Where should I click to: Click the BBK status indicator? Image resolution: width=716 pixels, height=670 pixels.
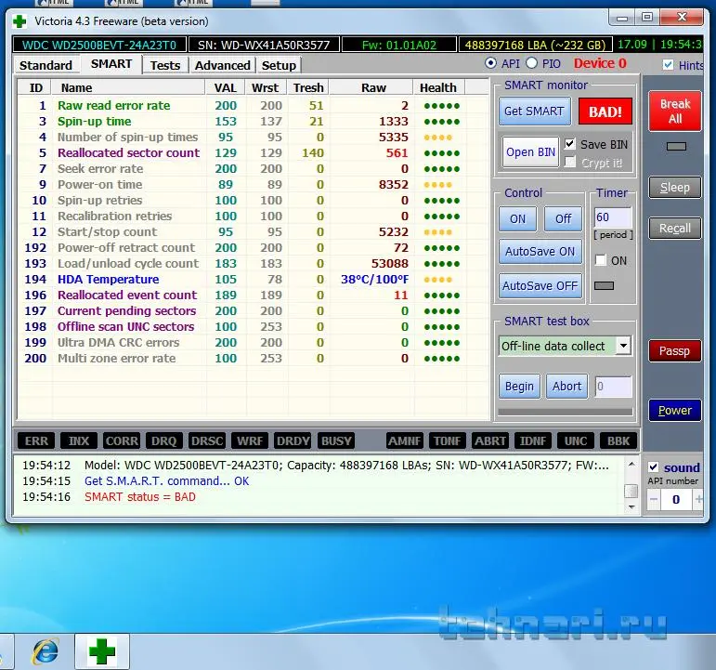[x=618, y=441]
